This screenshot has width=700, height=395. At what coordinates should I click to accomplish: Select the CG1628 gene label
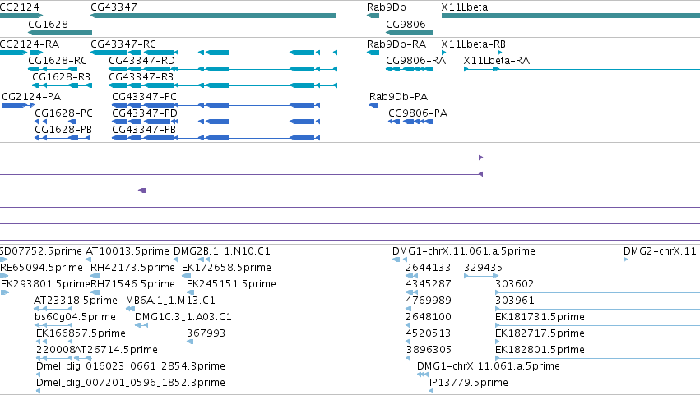[x=48, y=24]
